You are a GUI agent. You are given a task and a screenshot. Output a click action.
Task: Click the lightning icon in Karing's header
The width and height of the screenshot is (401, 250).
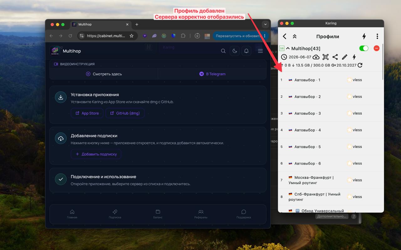coord(364,36)
